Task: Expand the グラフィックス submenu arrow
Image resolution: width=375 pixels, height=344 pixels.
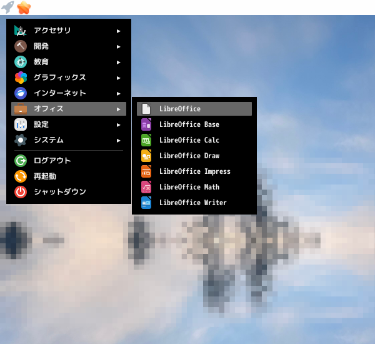Action: pos(118,78)
